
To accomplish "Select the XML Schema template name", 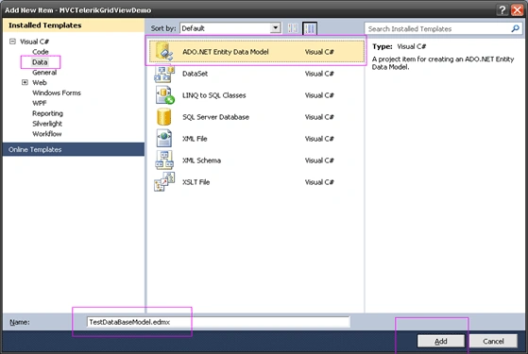I will [202, 160].
